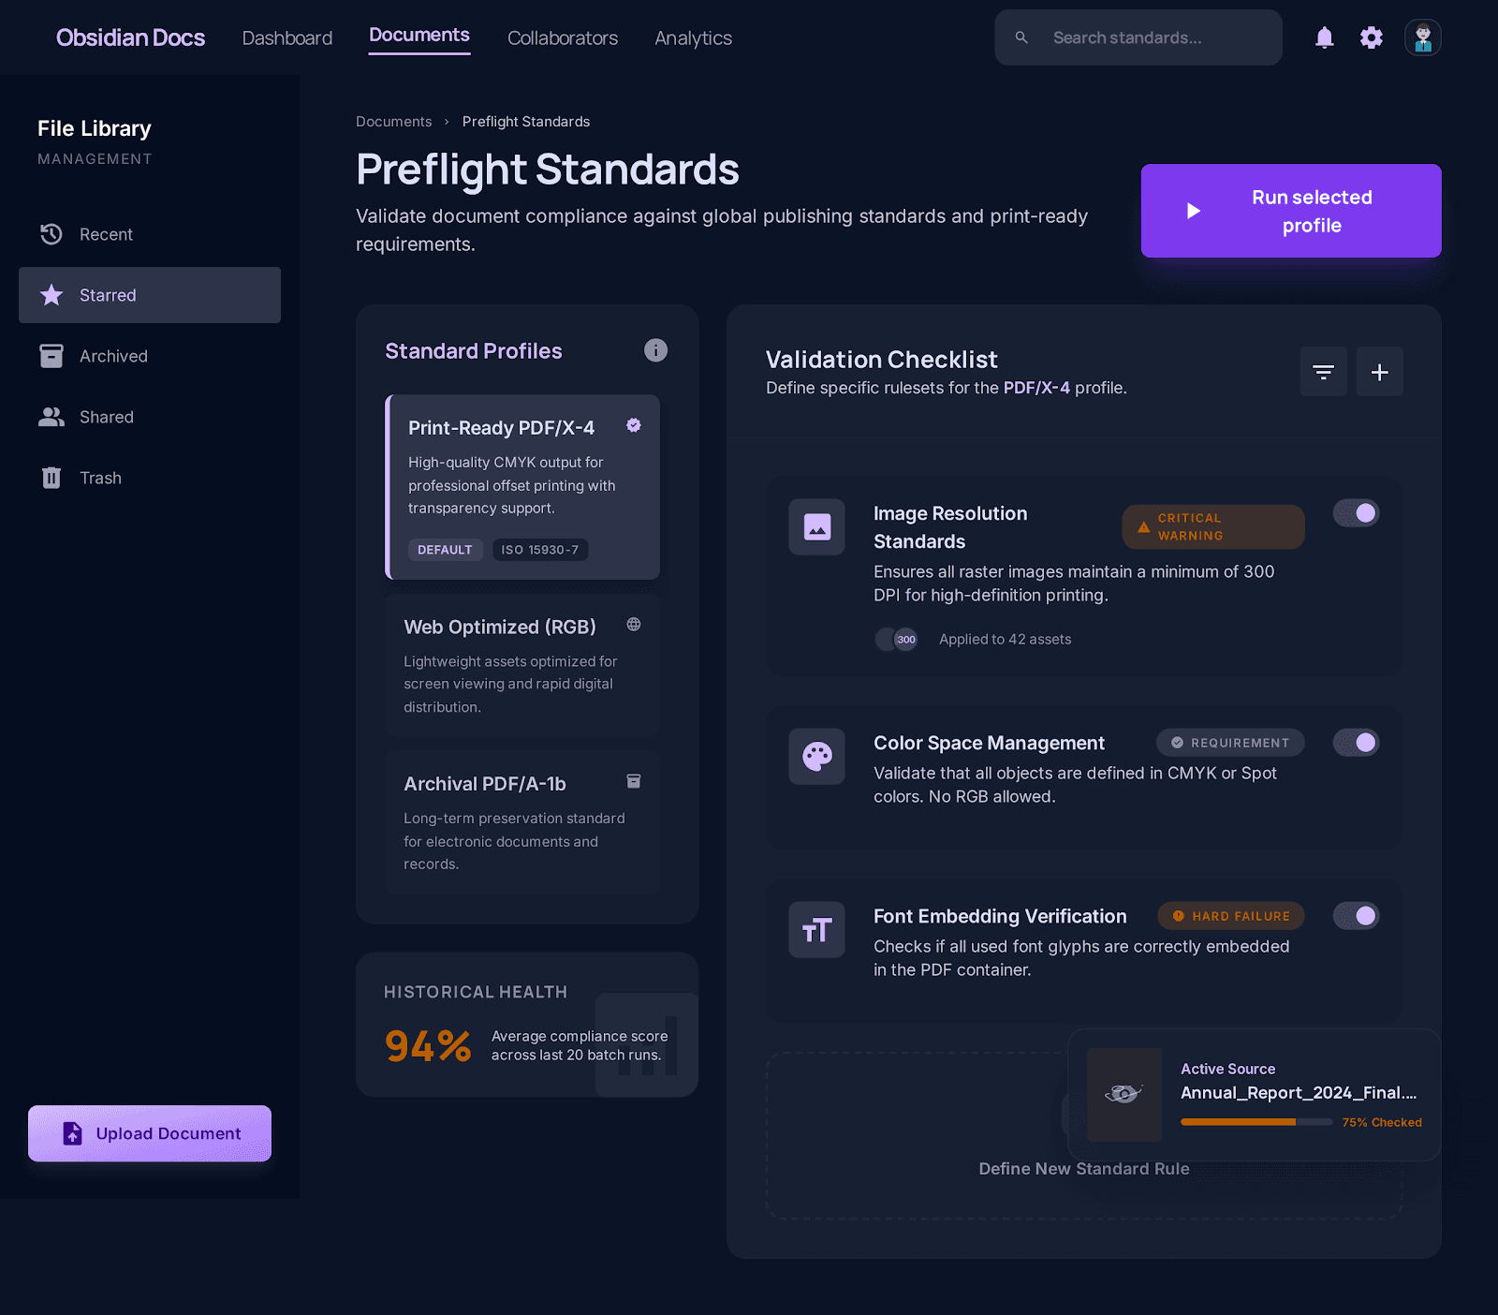This screenshot has height=1315, width=1498.
Task: Click the globe icon on Web Optimized profile
Action: point(634,625)
